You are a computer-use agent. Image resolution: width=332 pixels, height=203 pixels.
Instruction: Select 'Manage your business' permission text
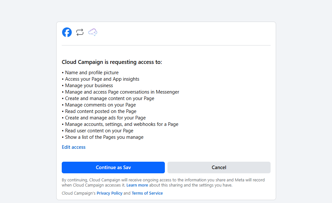tap(89, 86)
